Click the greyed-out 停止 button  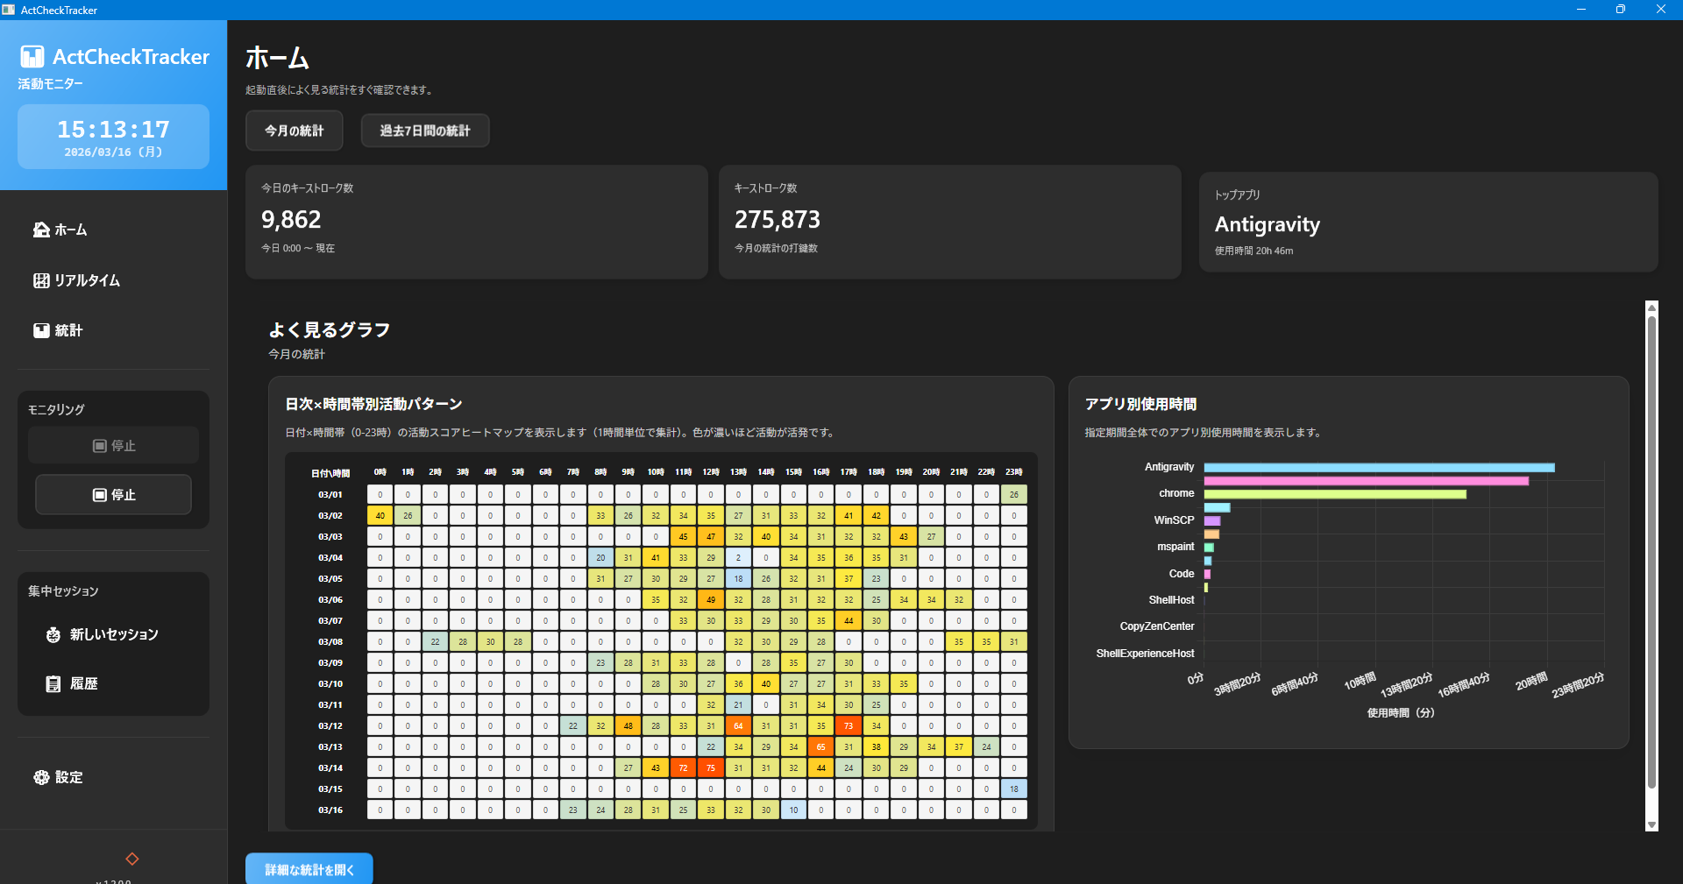pos(113,446)
